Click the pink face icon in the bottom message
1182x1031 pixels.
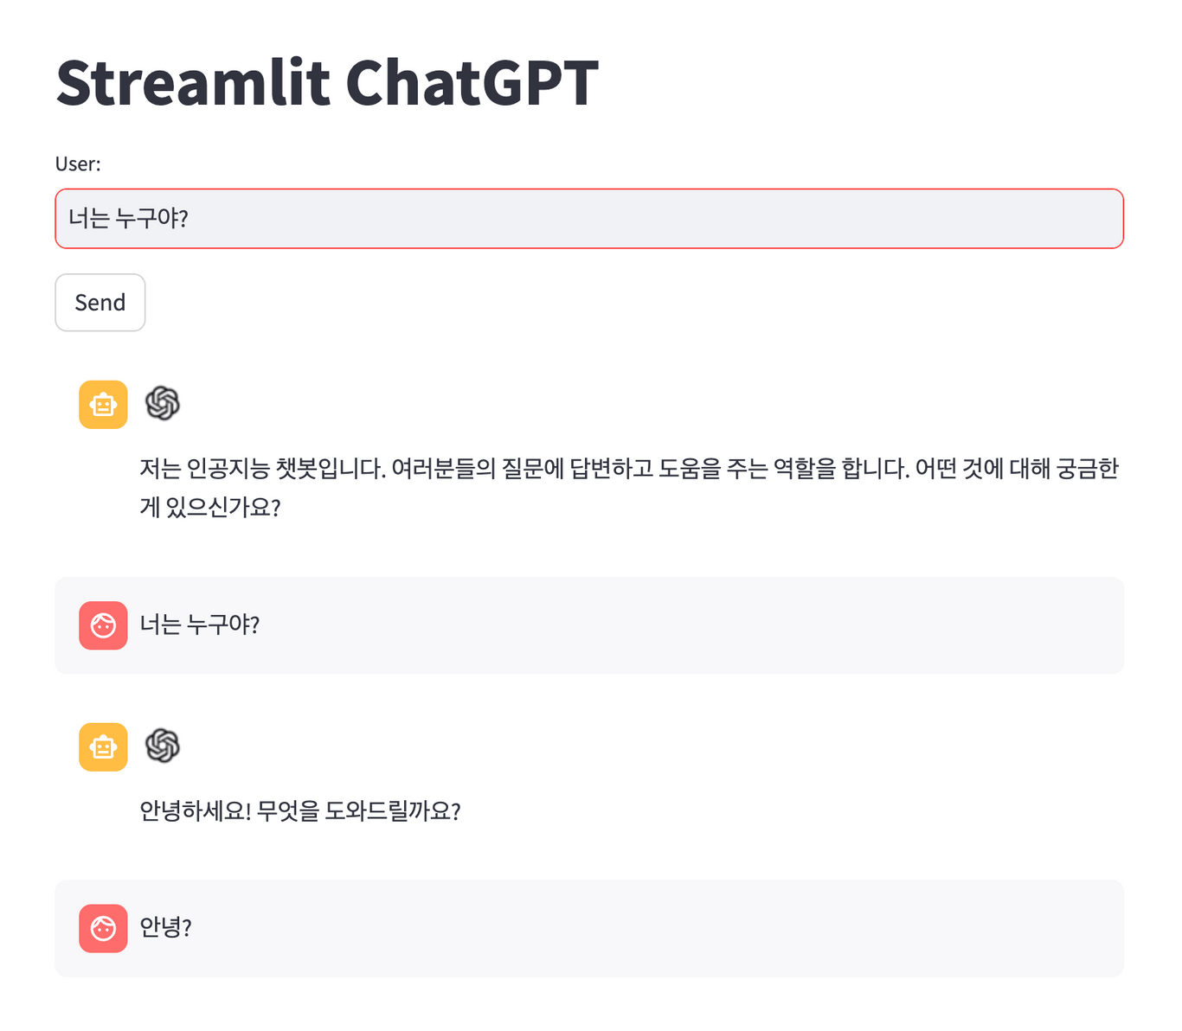click(103, 928)
